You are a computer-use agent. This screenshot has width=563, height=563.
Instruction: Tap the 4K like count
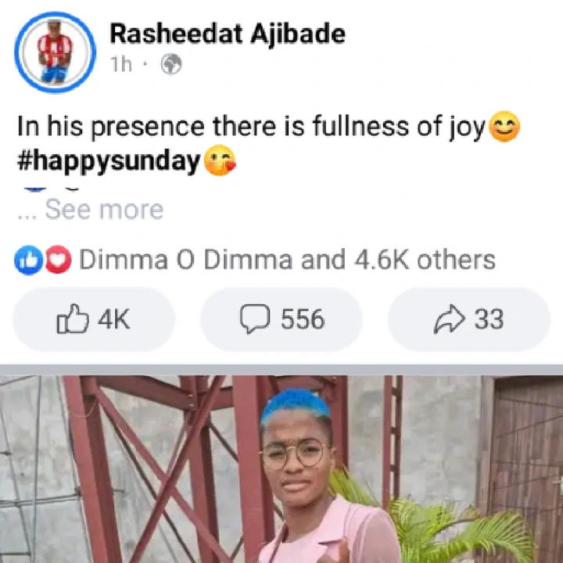tap(114, 319)
